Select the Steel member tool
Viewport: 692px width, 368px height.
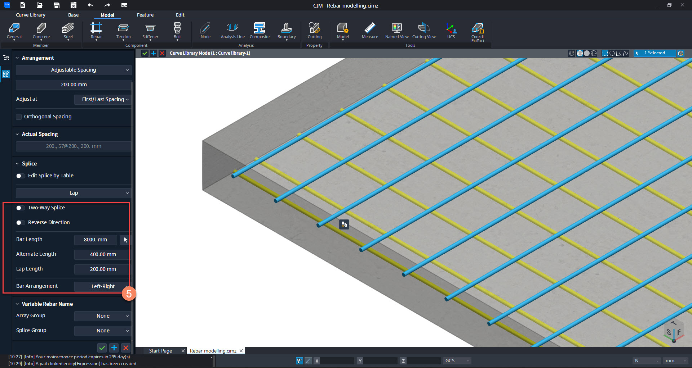click(x=68, y=31)
